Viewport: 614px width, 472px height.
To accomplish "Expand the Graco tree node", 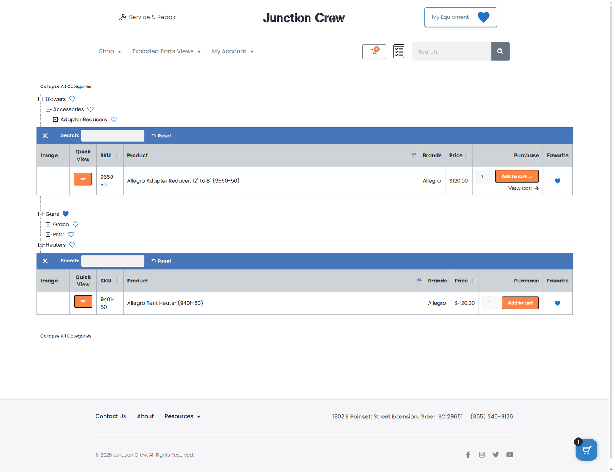I will (48, 224).
